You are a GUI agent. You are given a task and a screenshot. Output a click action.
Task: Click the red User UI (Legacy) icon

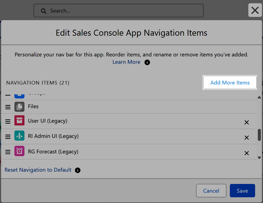pyautogui.click(x=19, y=120)
